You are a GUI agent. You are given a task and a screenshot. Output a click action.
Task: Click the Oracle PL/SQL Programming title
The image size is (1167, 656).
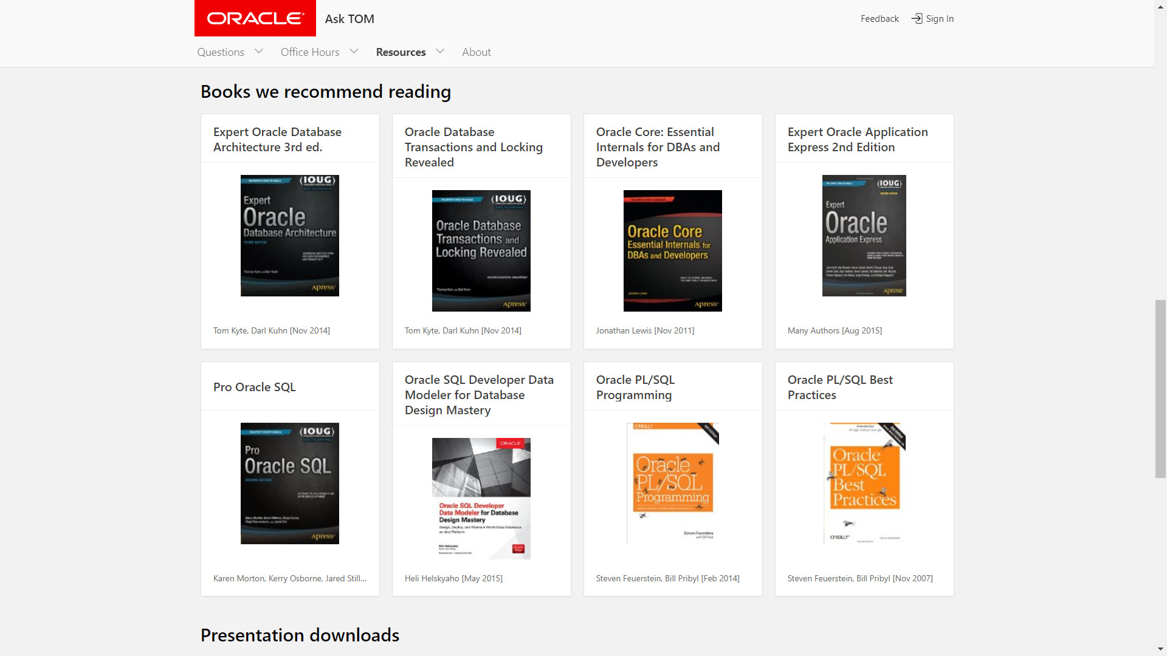(635, 388)
